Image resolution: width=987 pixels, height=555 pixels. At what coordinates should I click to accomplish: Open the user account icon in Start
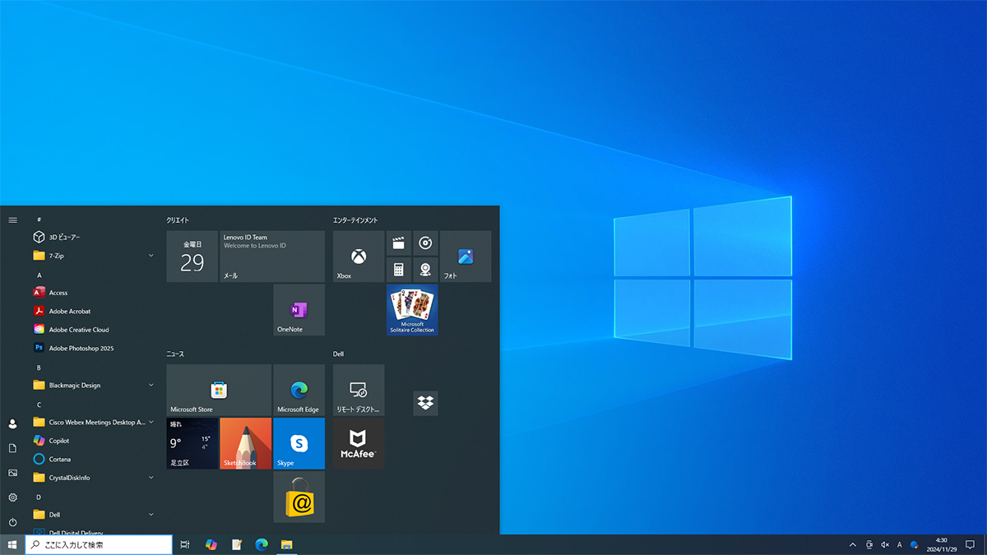coord(12,424)
